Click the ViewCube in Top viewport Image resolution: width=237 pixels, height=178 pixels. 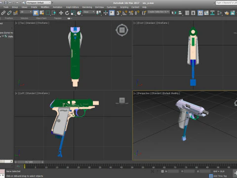pos(122,30)
